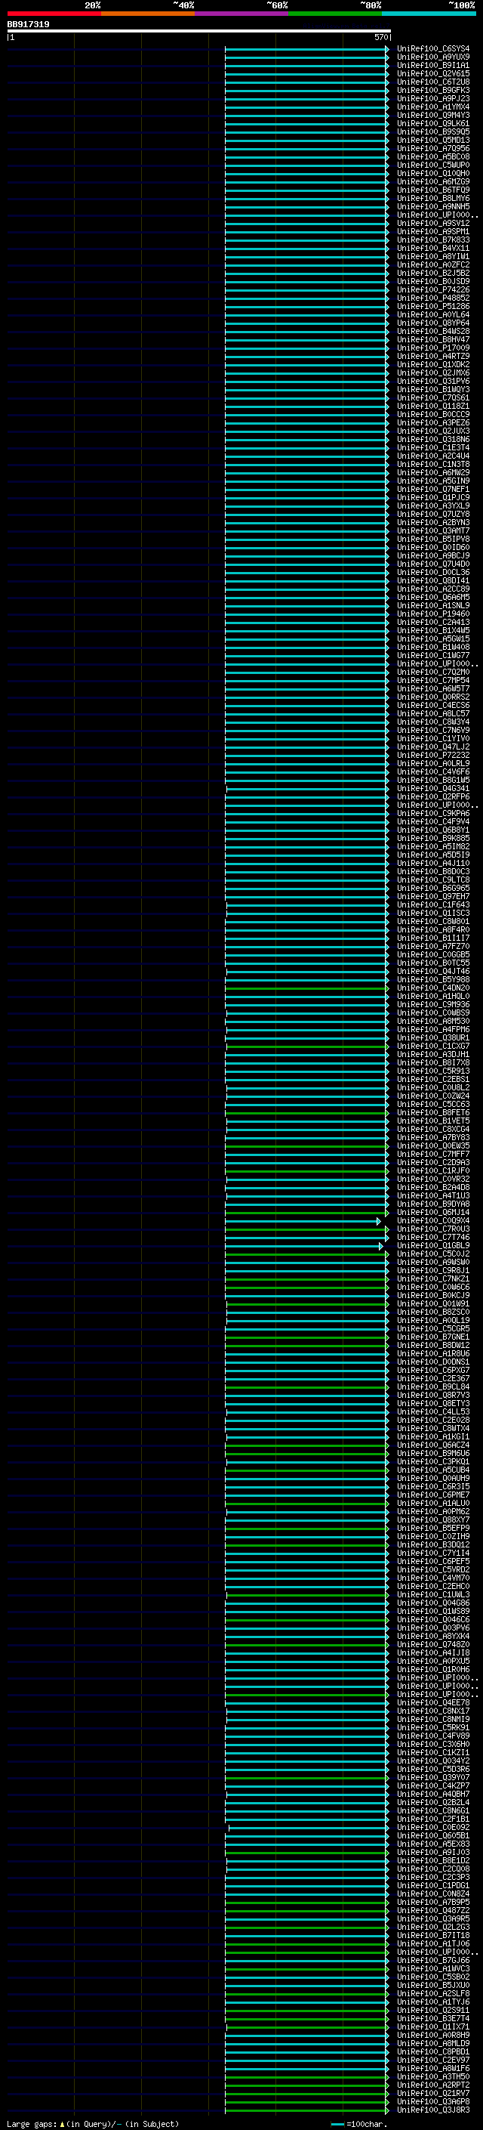Choose hit UniRef100_C5R913
The height and width of the screenshot is (2130, 483).
point(433,1071)
